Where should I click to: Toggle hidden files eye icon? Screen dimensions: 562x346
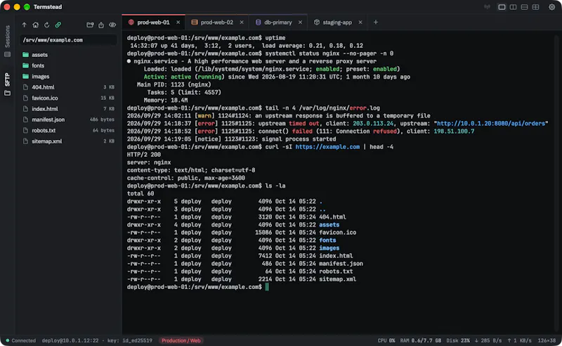(112, 25)
